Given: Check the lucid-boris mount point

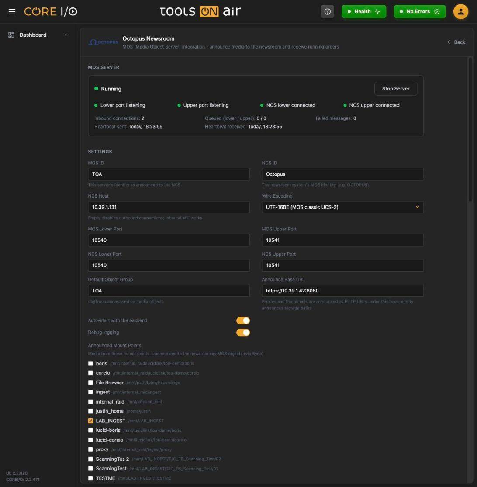Looking at the screenshot, I should (90, 431).
